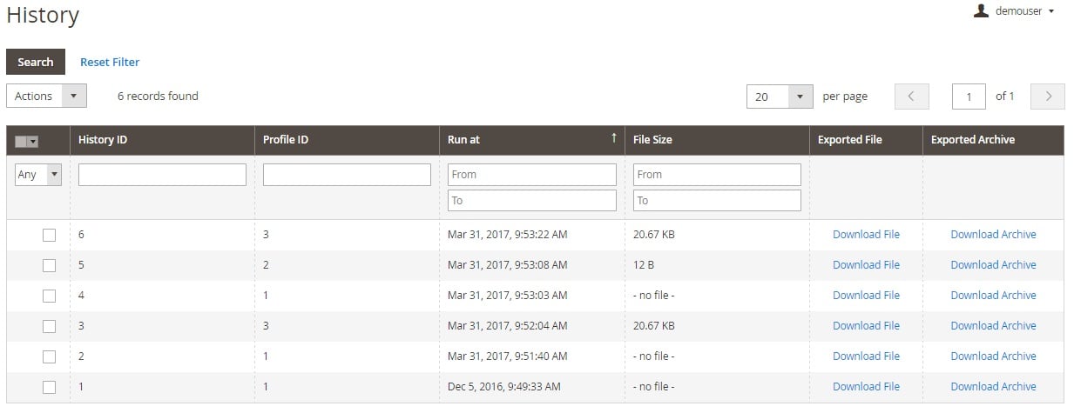Viewport: 1074px width, 413px height.
Task: Click the Reset Filter link
Action: [x=110, y=62]
